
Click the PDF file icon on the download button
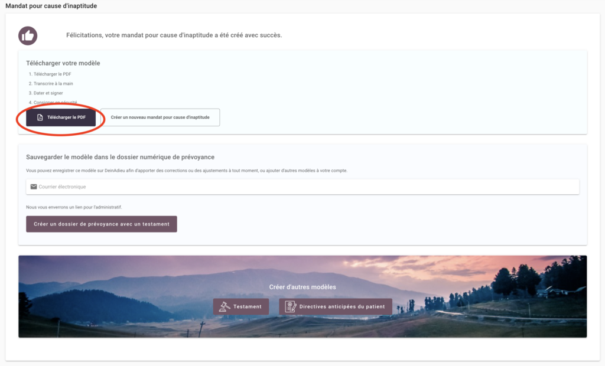pyautogui.click(x=40, y=117)
